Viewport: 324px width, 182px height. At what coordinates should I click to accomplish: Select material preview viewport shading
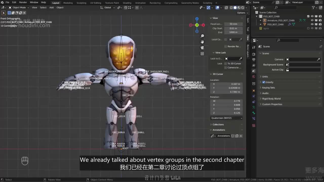[239, 8]
